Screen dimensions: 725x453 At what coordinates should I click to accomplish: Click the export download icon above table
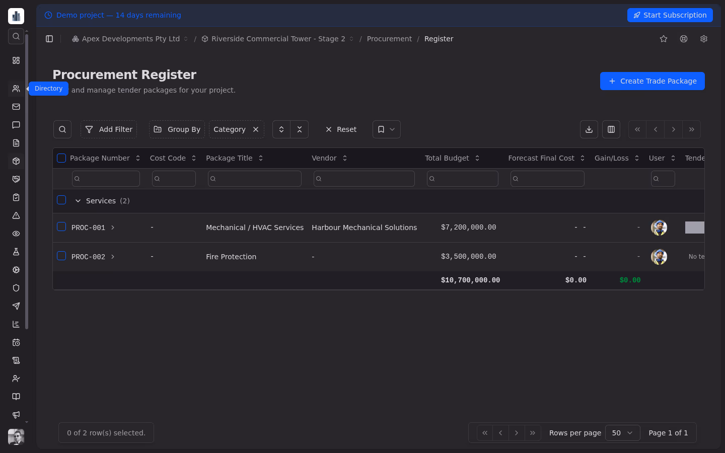(x=589, y=129)
